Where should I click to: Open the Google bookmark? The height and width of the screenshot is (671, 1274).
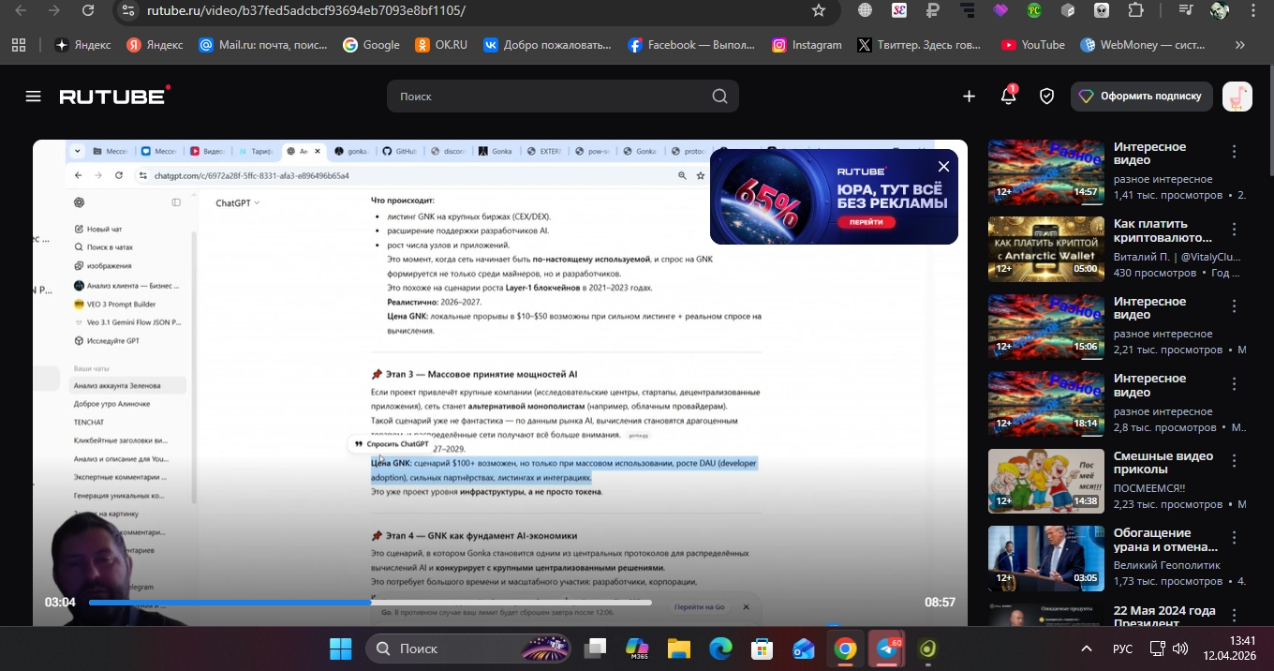[x=372, y=44]
